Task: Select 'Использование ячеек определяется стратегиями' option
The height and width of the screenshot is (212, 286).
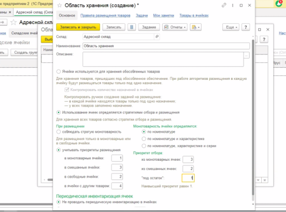Action: point(59,112)
